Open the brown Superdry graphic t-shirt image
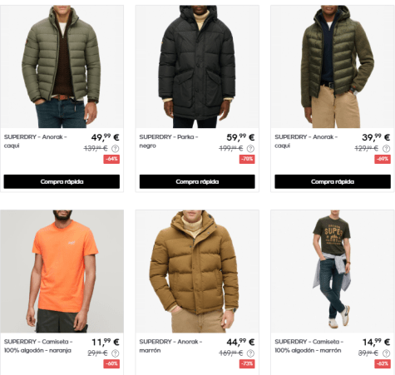The width and height of the screenshot is (395, 375). 333,271
